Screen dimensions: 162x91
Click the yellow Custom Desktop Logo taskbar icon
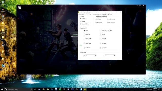[85, 89]
